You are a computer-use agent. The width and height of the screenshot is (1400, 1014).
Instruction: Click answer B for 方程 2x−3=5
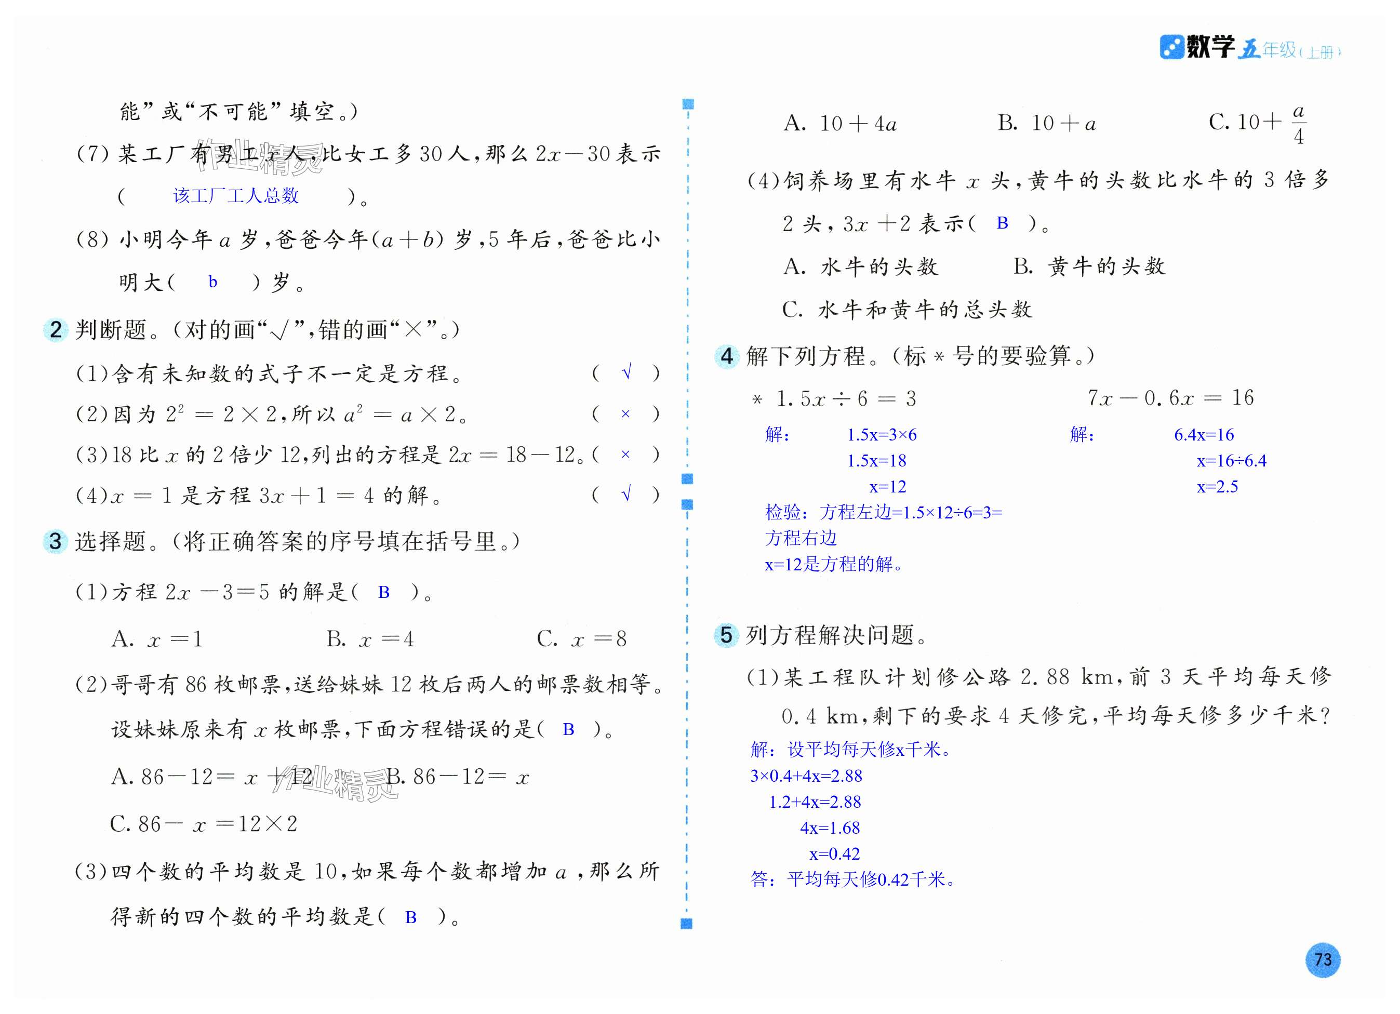tap(383, 592)
